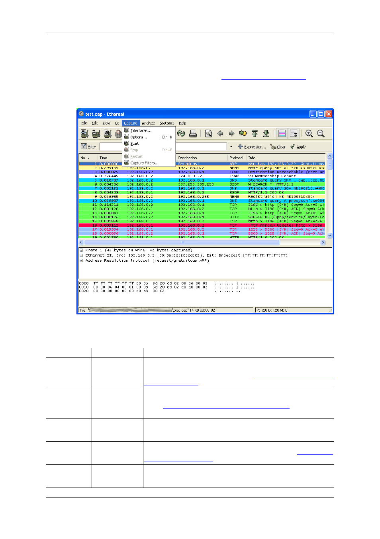Click the Apply filter button
380x539 pixels.
298,147
